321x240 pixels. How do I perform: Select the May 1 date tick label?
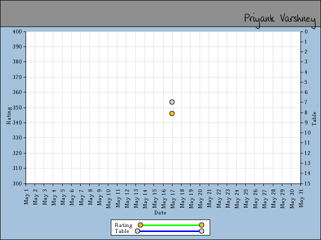[26, 196]
